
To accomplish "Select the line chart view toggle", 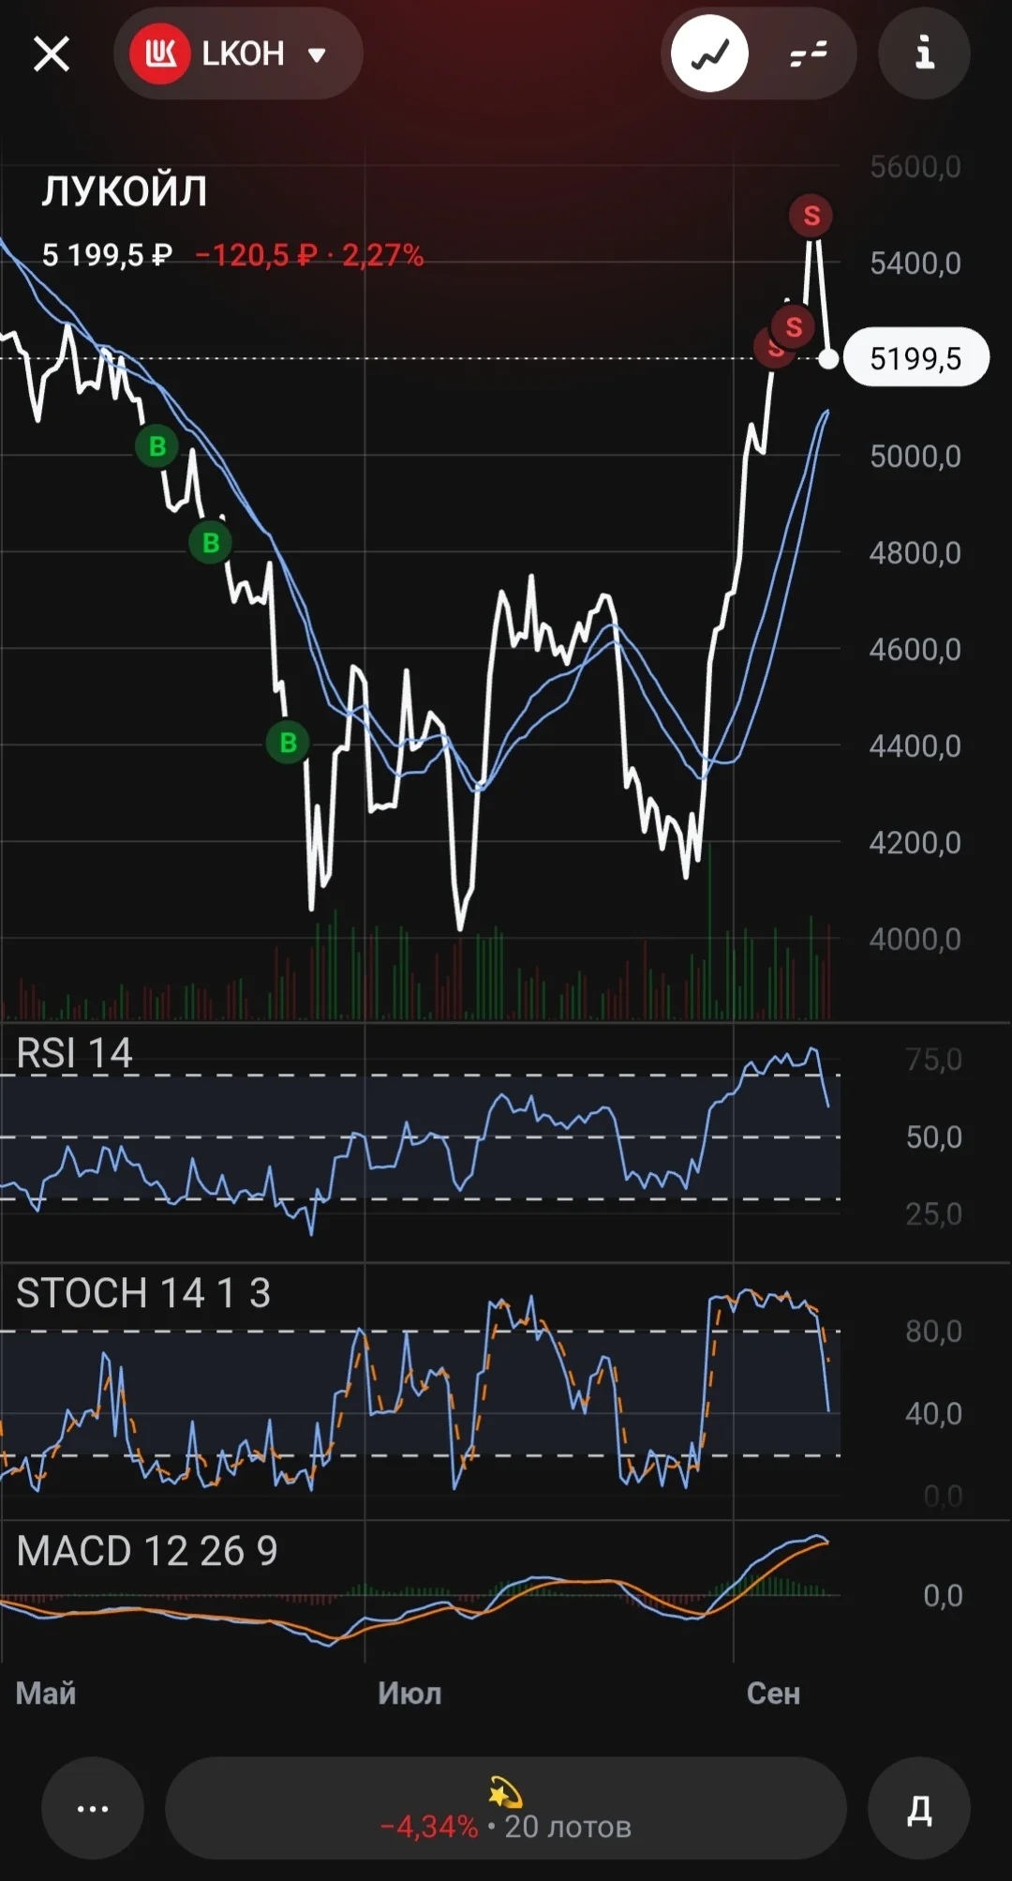I will 709,54.
